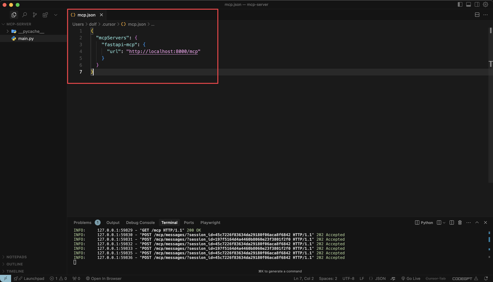Open the http://localhost:8000/mcp link
Screen dimensions: 493x282
(x=163, y=51)
